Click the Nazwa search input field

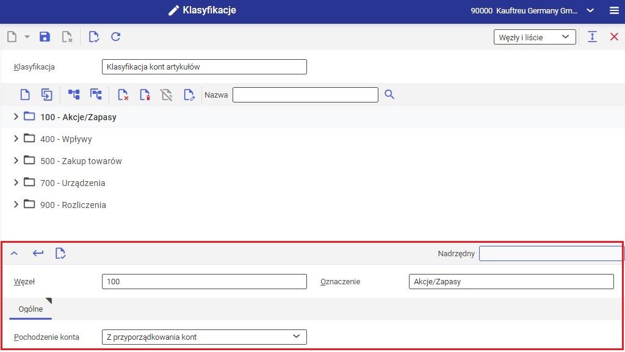coord(305,95)
